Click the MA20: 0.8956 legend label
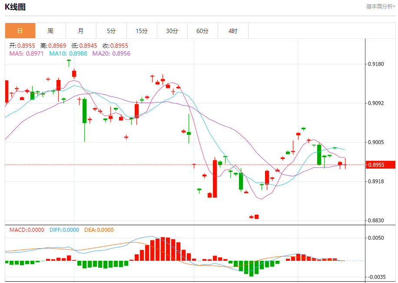The image size is (398, 283). click(111, 53)
